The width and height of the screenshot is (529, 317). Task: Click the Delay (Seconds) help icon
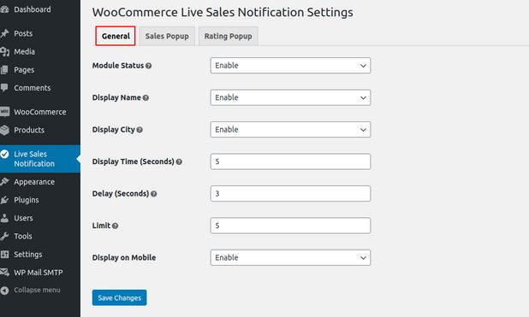coord(153,194)
